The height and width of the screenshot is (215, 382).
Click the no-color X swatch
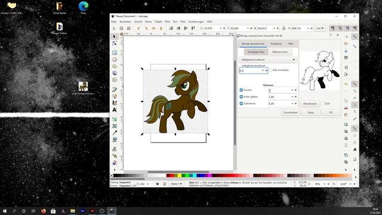[112, 176]
